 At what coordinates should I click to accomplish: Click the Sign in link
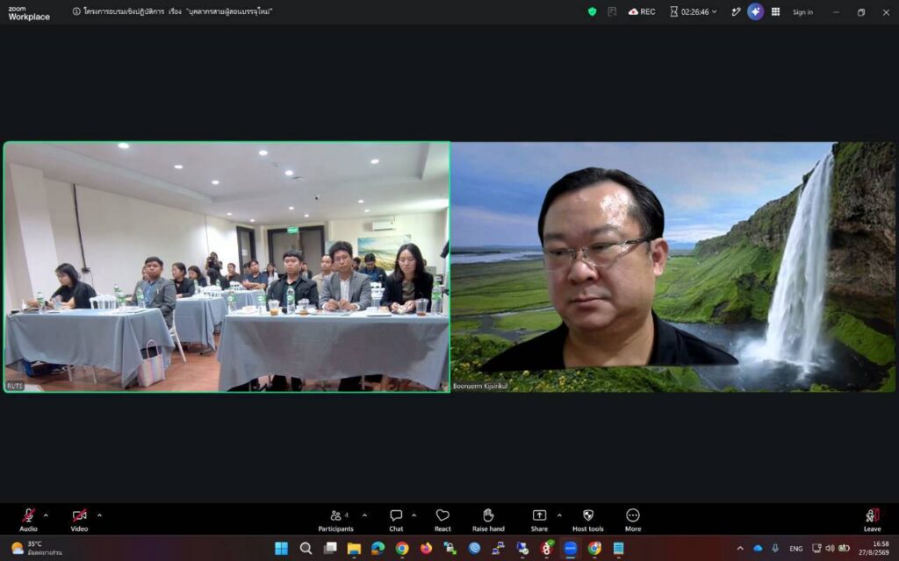point(802,12)
